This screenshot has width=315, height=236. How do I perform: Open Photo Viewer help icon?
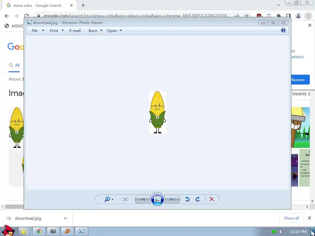[x=283, y=30]
